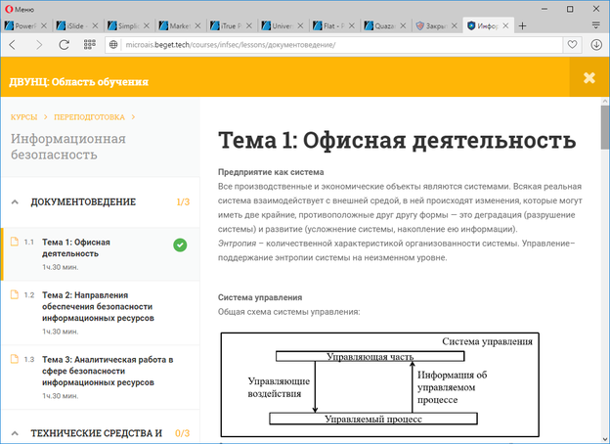Close the iTrue tab
The width and height of the screenshot is (610, 444).
click(249, 25)
